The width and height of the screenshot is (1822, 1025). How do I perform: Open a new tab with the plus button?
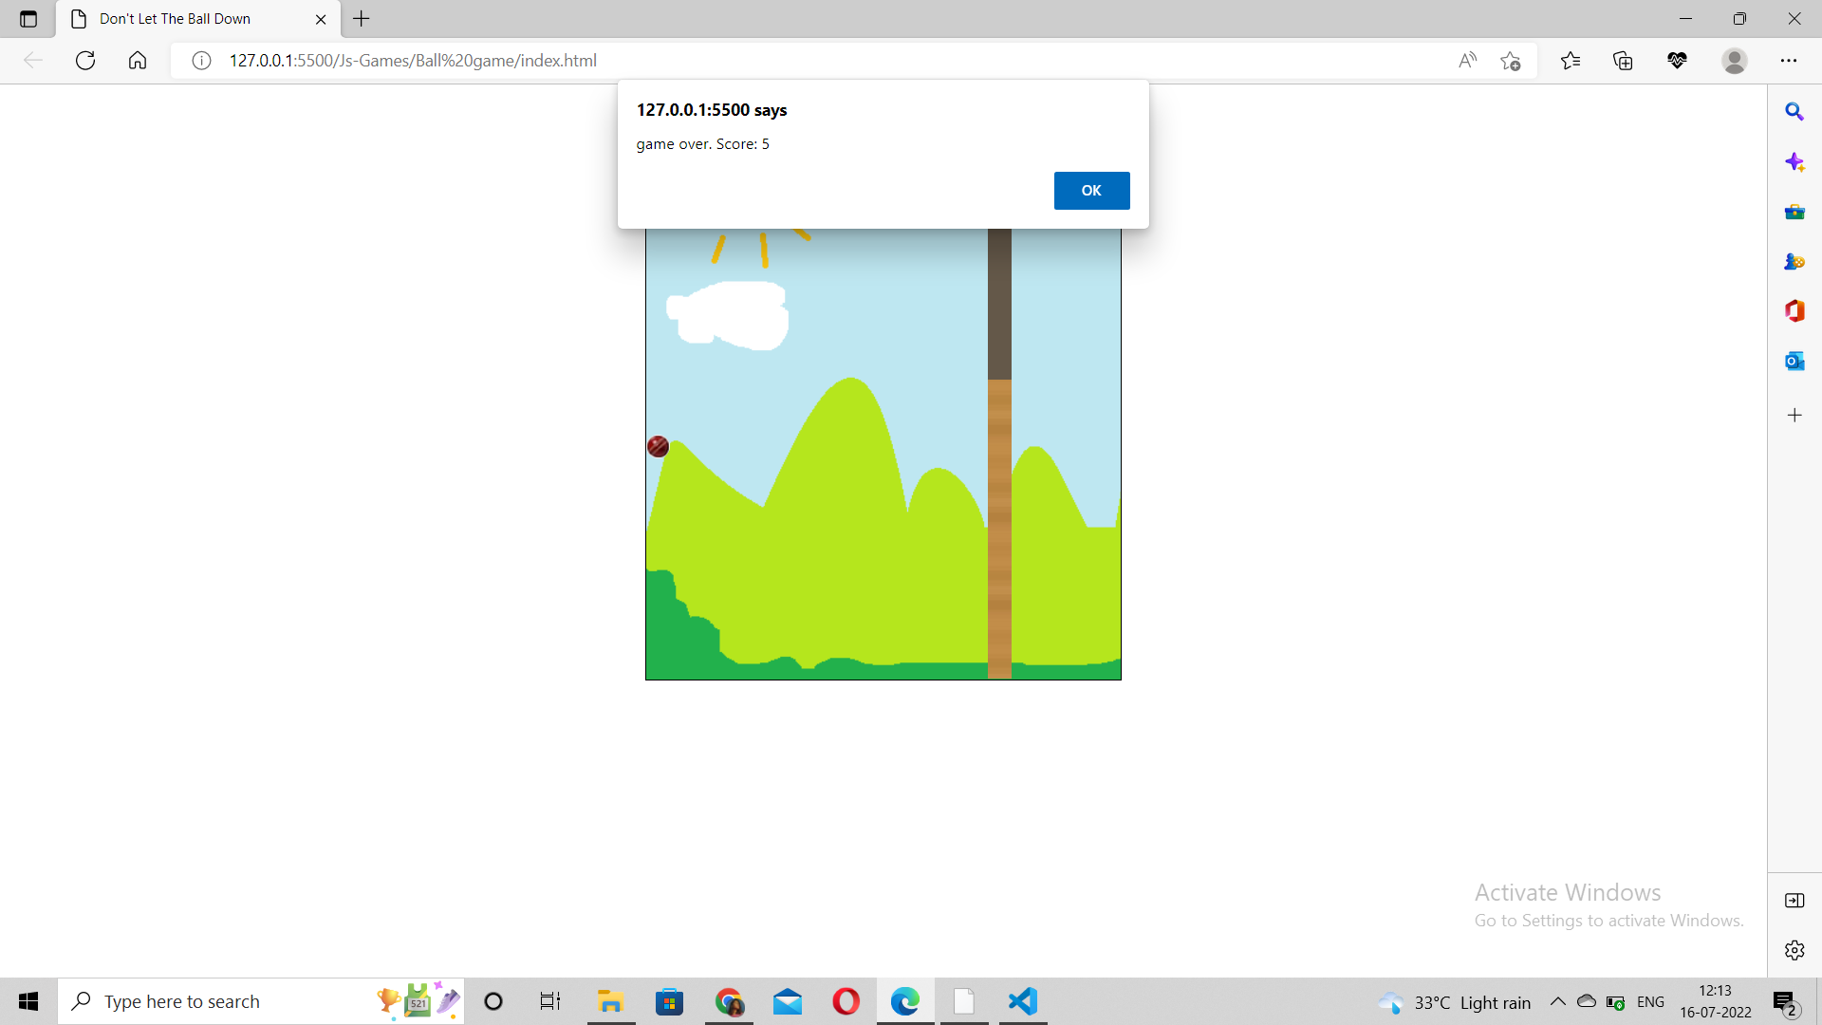click(362, 18)
